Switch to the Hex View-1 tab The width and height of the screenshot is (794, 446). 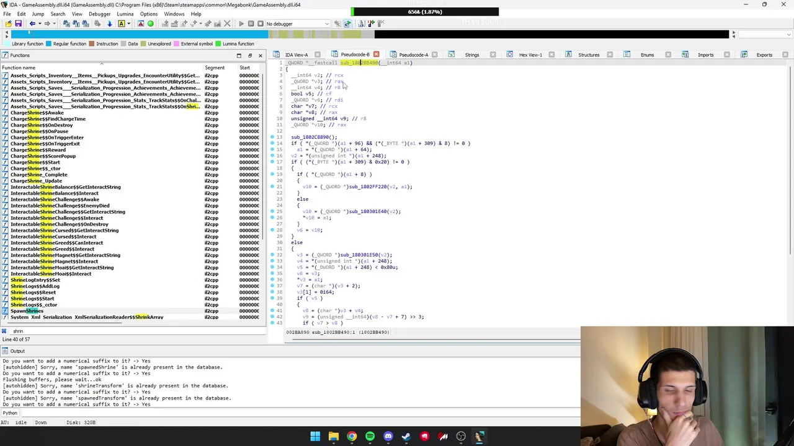pos(530,55)
